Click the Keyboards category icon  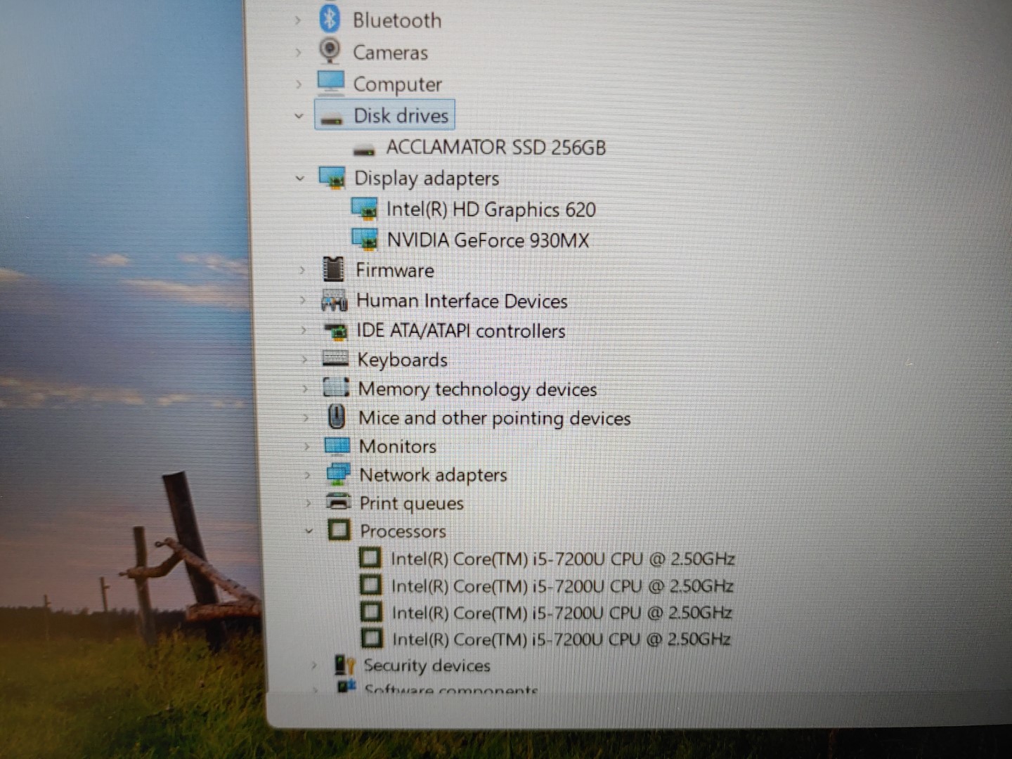[335, 359]
